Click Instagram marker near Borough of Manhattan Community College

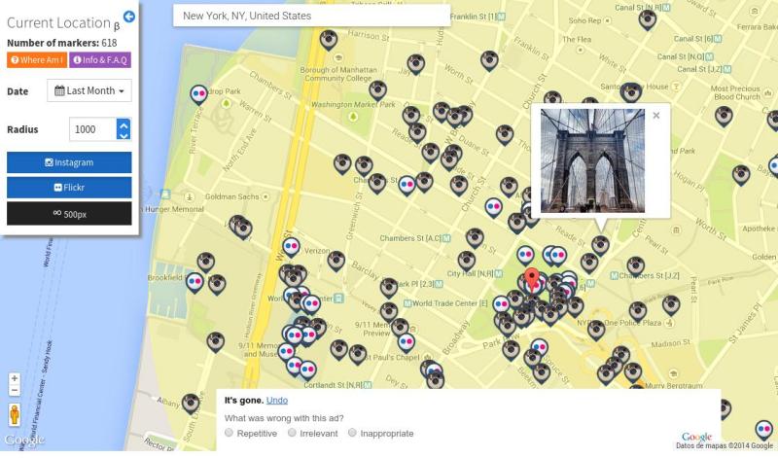coord(377,90)
